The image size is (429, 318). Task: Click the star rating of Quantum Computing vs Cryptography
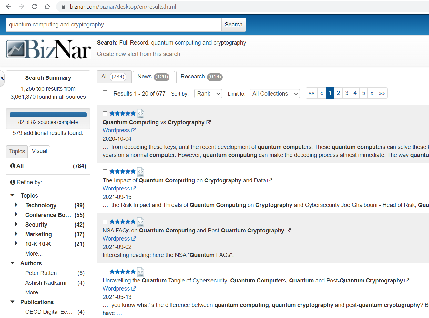coord(122,113)
